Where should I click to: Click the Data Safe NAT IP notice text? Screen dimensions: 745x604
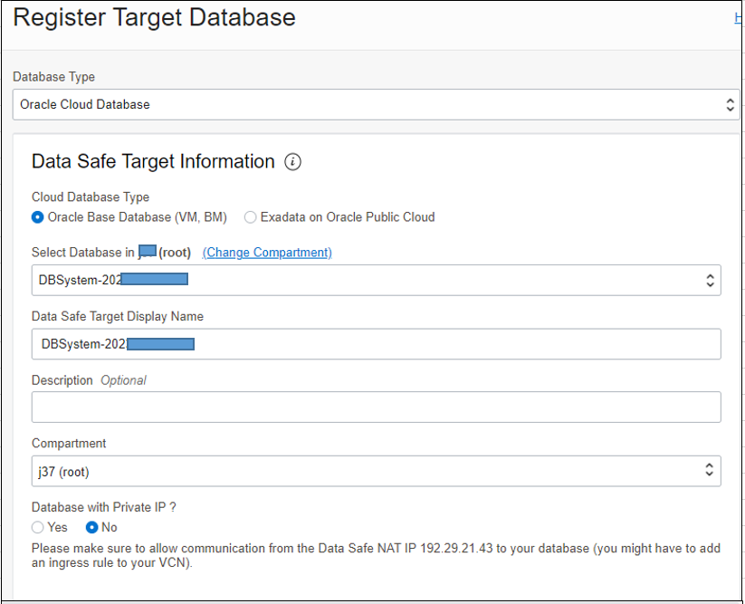376,555
